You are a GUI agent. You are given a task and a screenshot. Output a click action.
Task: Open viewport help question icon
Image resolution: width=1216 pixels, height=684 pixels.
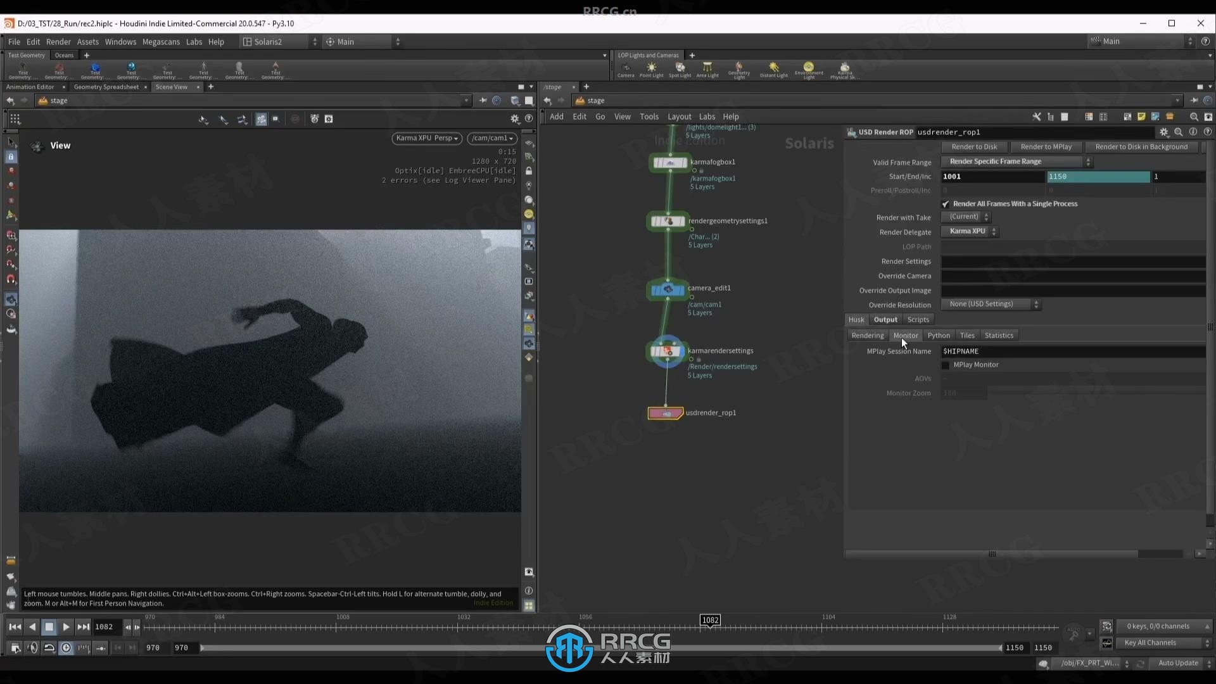[529, 118]
